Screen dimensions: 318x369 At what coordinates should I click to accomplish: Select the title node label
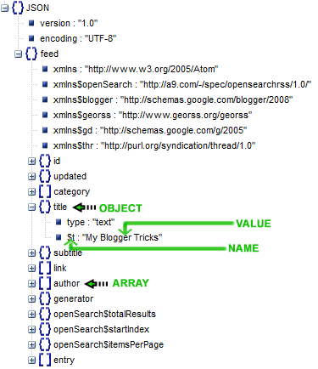click(x=60, y=207)
